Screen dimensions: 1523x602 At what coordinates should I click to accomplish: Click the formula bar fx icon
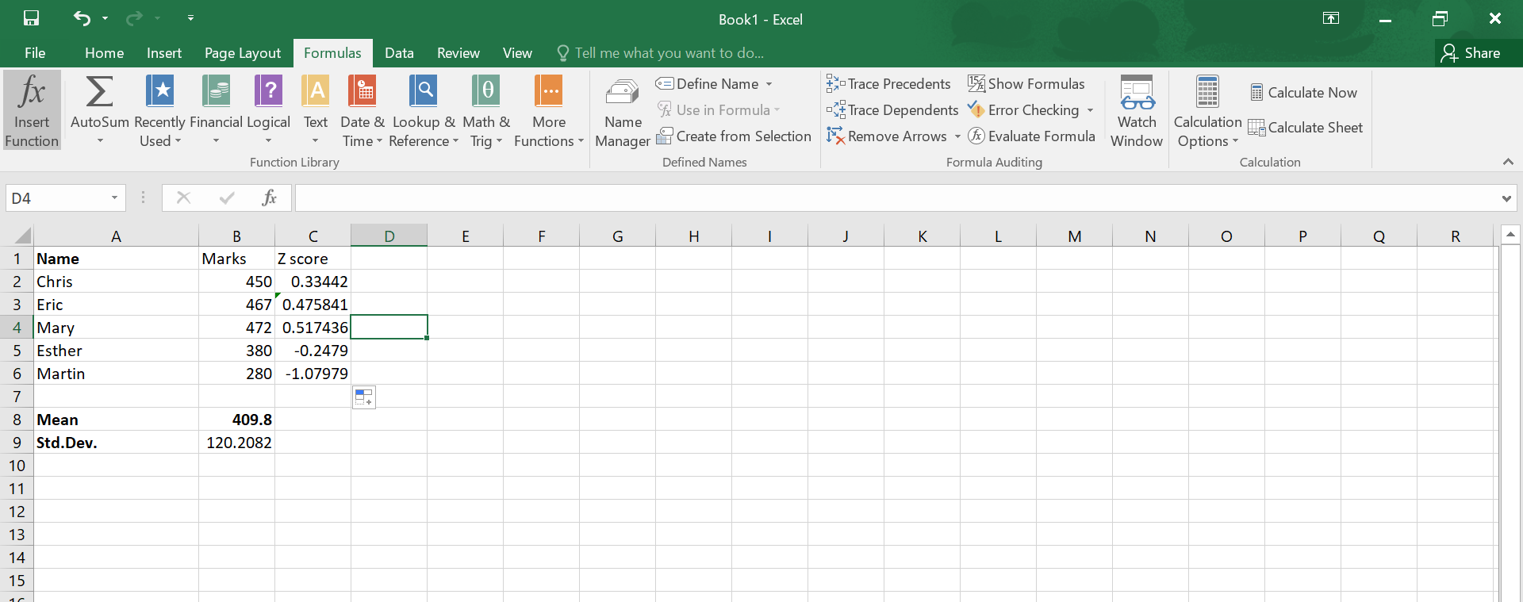click(269, 197)
